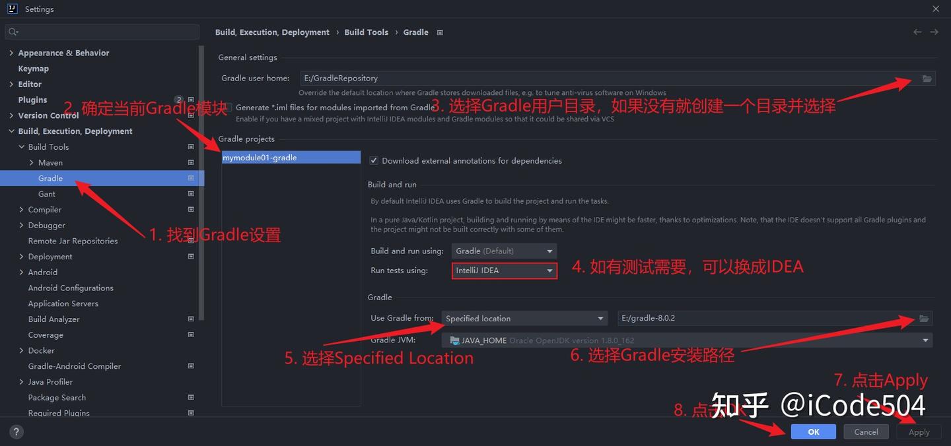Select Keymap in the settings sidebar

pyautogui.click(x=33, y=68)
